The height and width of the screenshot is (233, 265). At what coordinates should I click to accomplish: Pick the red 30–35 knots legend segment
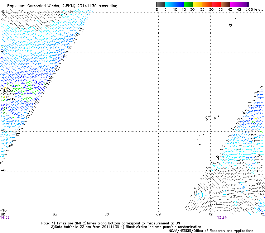click(x=216, y=4)
